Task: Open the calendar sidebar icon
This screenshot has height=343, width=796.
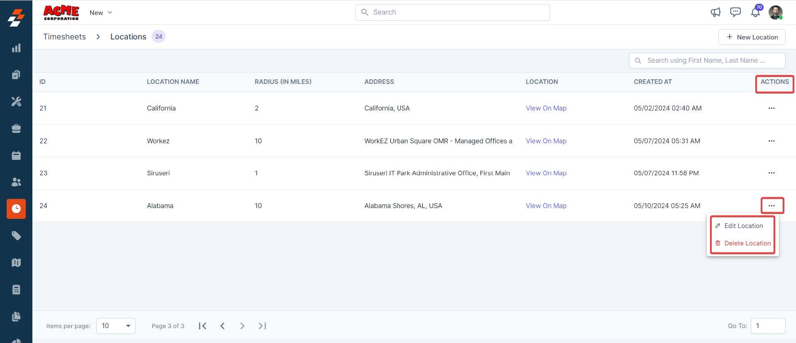Action: [16, 155]
